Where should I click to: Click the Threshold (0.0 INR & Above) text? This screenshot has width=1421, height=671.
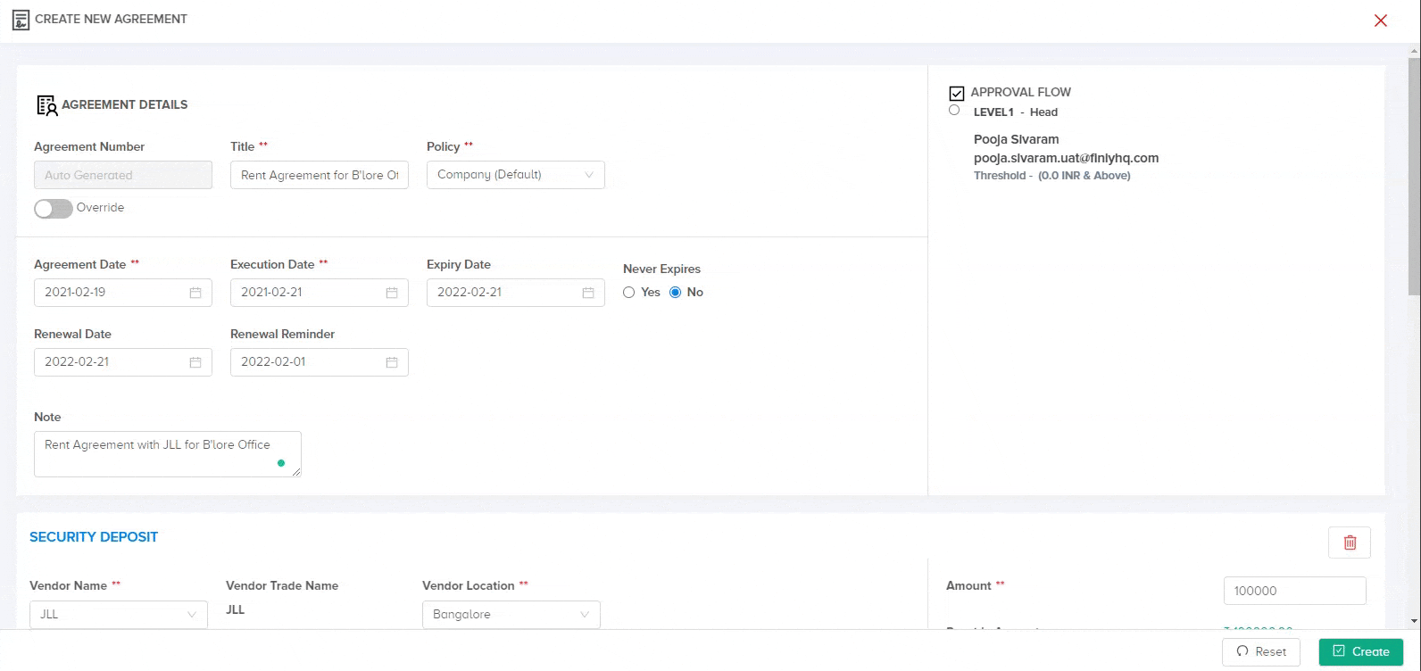(1052, 176)
